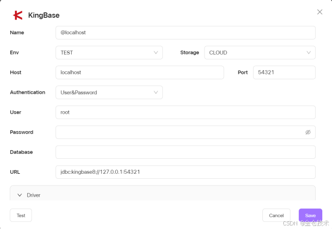Toggle password visibility eye icon
This screenshot has width=332, height=229.
tap(308, 132)
